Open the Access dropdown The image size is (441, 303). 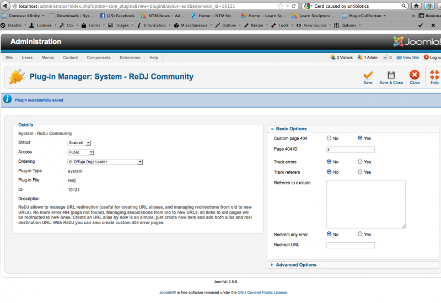81,152
